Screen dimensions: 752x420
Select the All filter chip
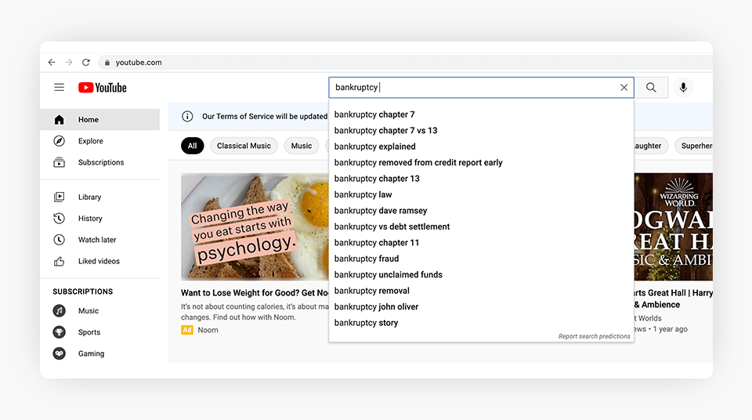click(x=192, y=146)
